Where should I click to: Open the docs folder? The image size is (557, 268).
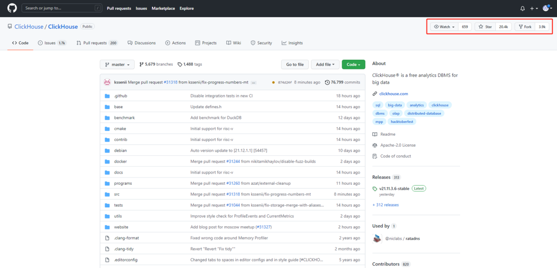pos(118,172)
